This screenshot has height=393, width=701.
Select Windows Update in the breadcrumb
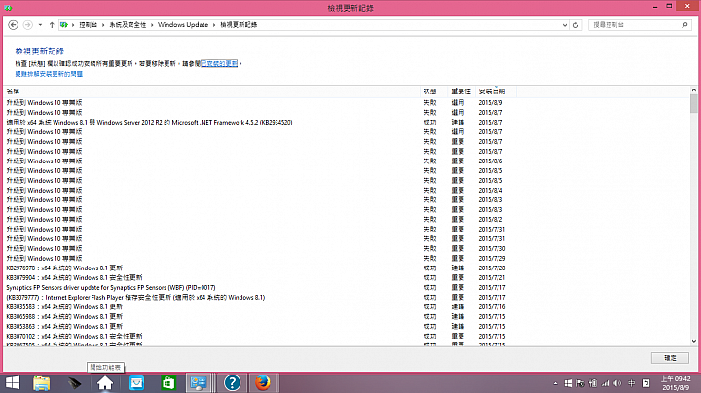pyautogui.click(x=183, y=25)
